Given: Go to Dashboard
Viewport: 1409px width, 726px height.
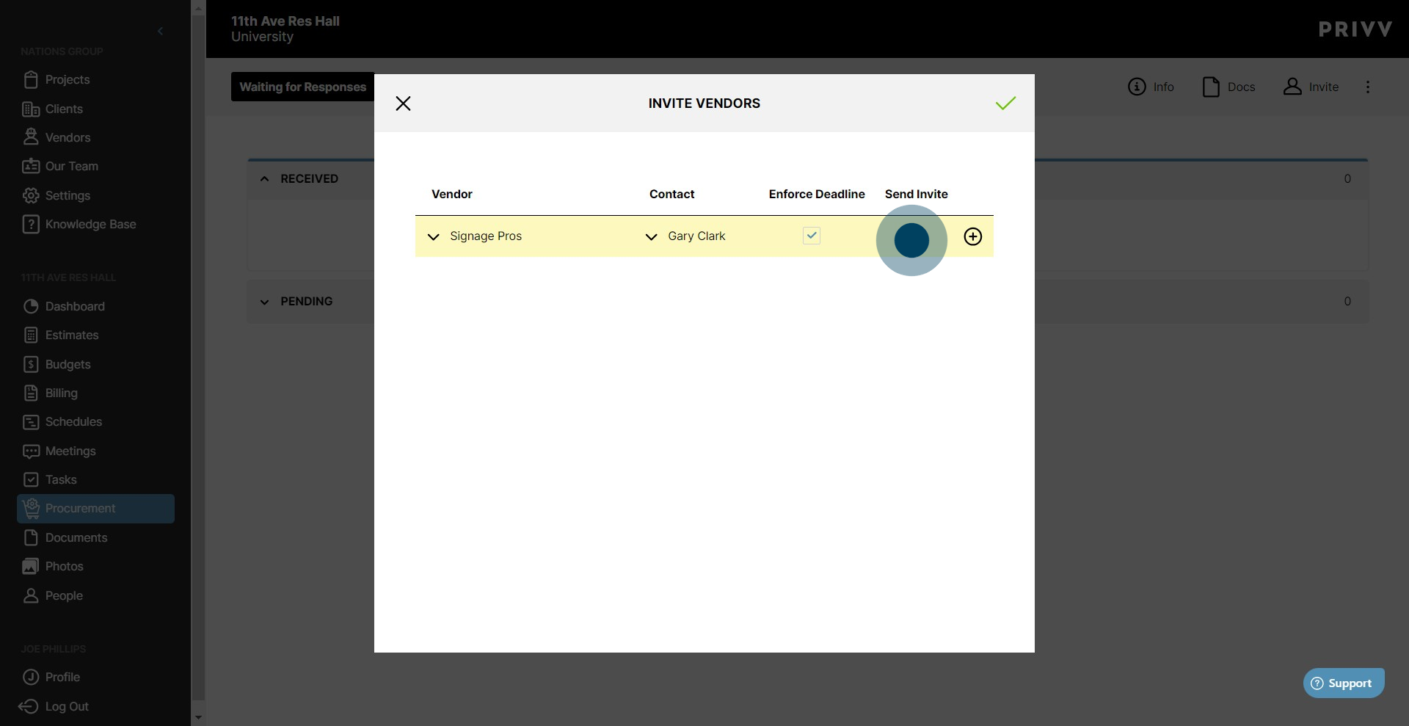Looking at the screenshot, I should 75,306.
